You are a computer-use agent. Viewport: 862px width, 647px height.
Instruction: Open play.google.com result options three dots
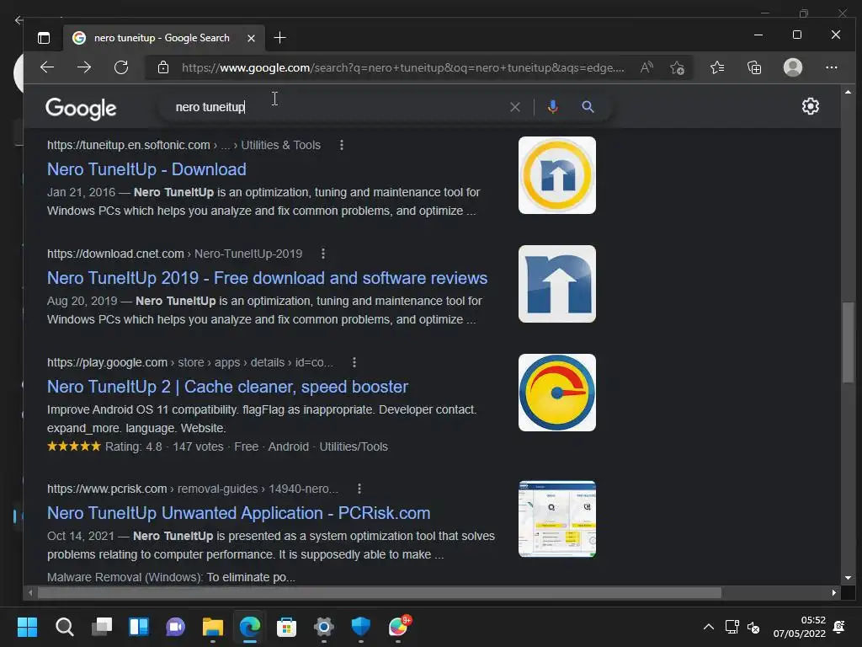tap(354, 362)
